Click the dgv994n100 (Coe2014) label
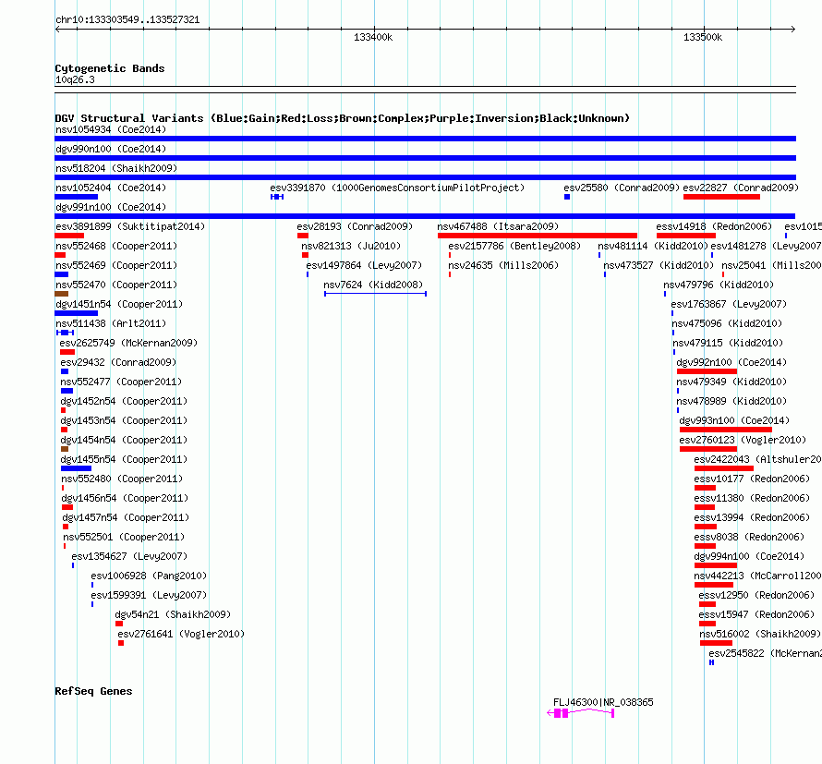The width and height of the screenshot is (822, 764). (749, 556)
